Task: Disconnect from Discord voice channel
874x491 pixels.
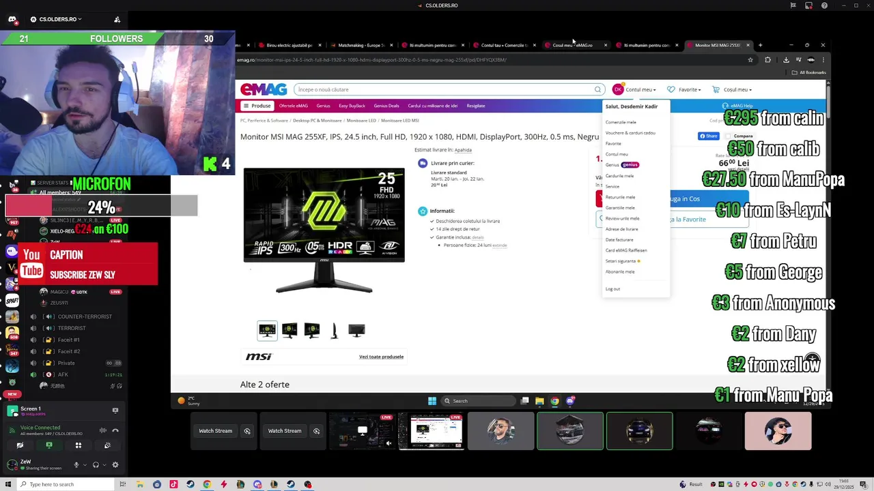Action: click(x=115, y=430)
